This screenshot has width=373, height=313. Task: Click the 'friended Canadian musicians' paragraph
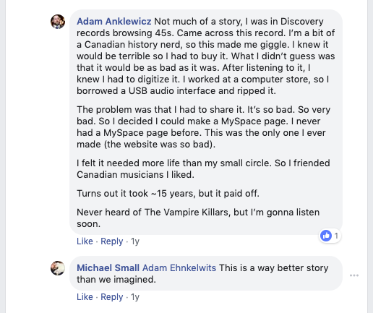pos(203,169)
